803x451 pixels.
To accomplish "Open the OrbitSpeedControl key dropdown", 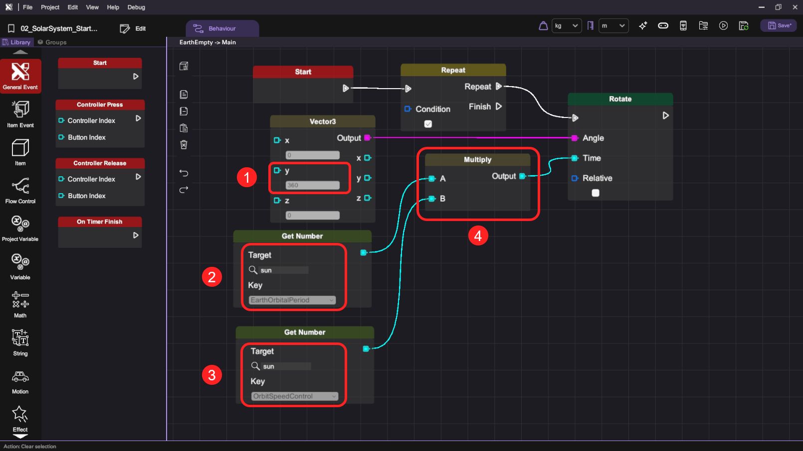I will (295, 396).
